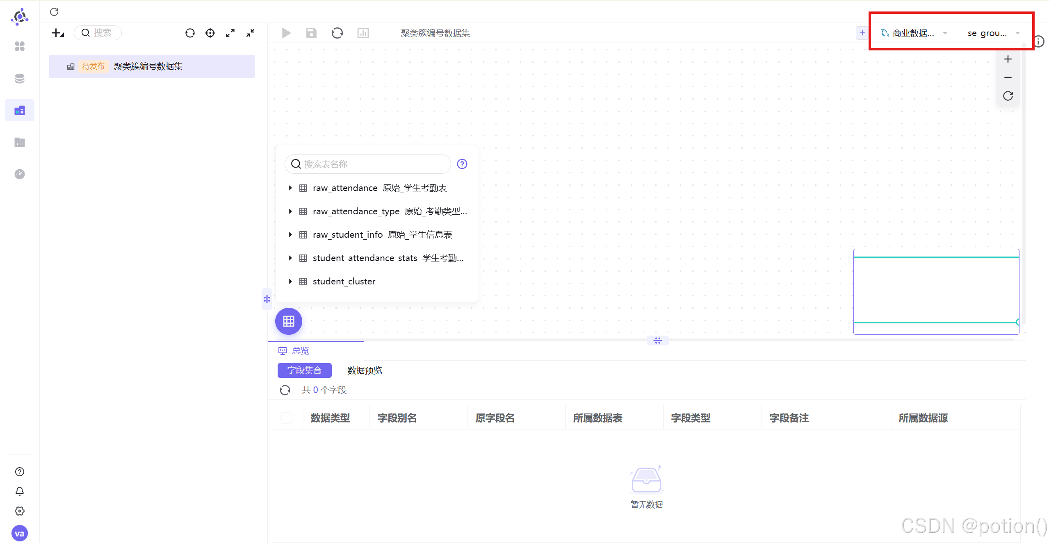Click the toolbar refresh sync icon
Image resolution: width=1049 pixels, height=543 pixels.
(x=337, y=33)
